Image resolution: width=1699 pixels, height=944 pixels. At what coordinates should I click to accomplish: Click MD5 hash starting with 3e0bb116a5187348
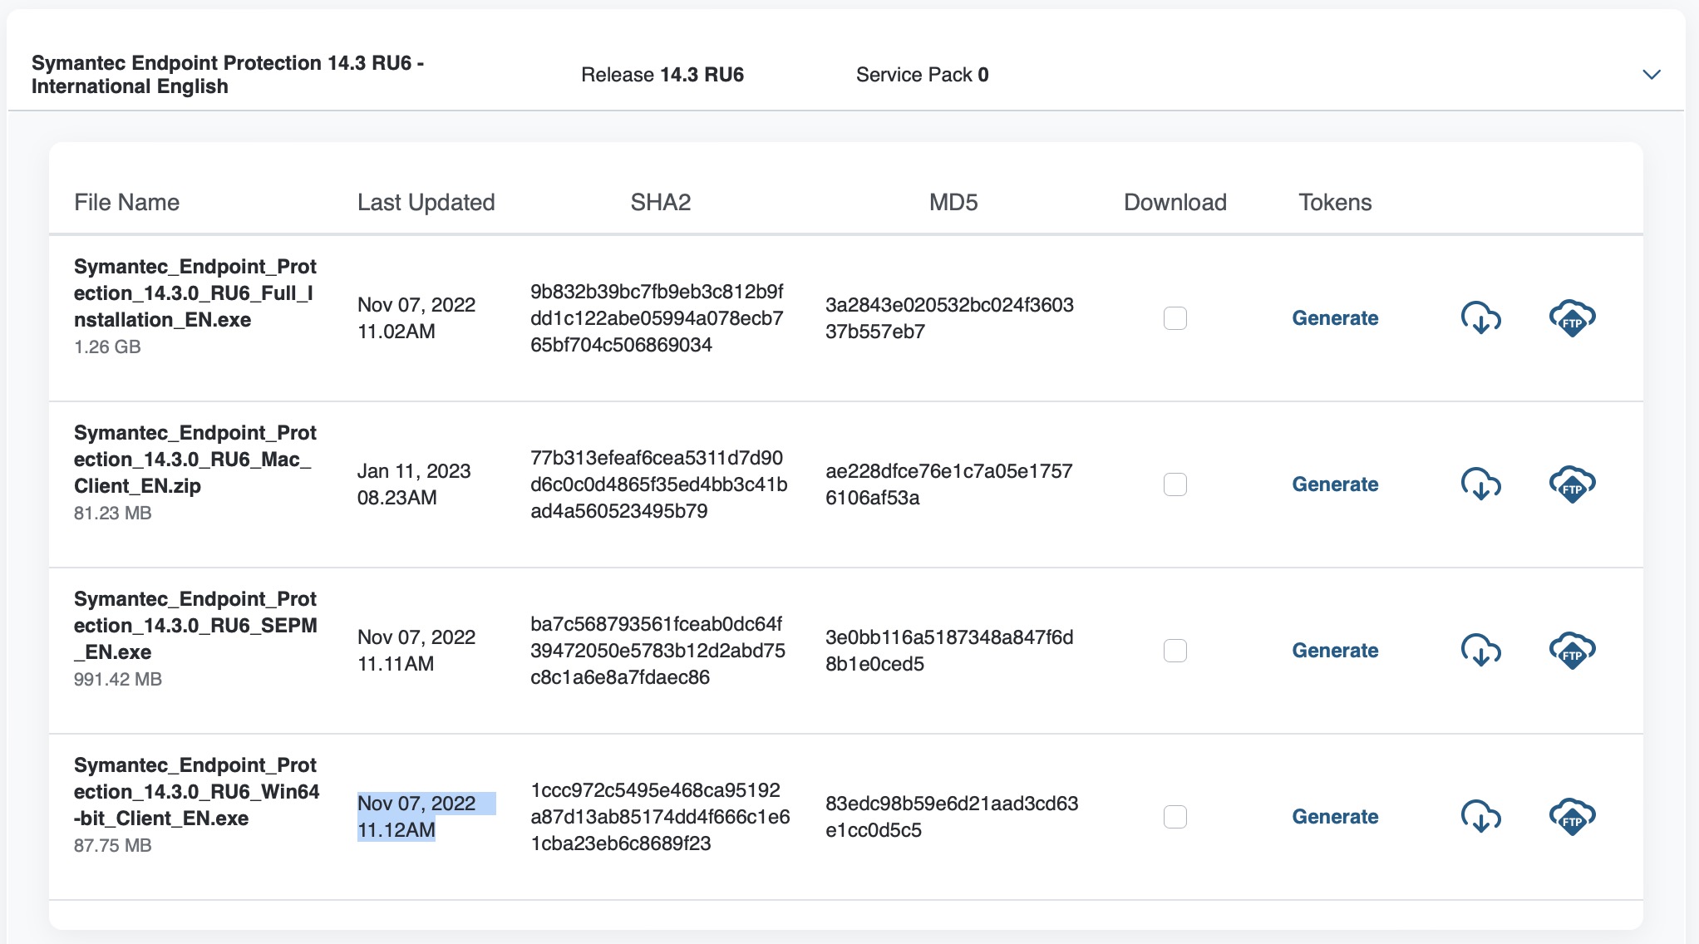pos(949,651)
